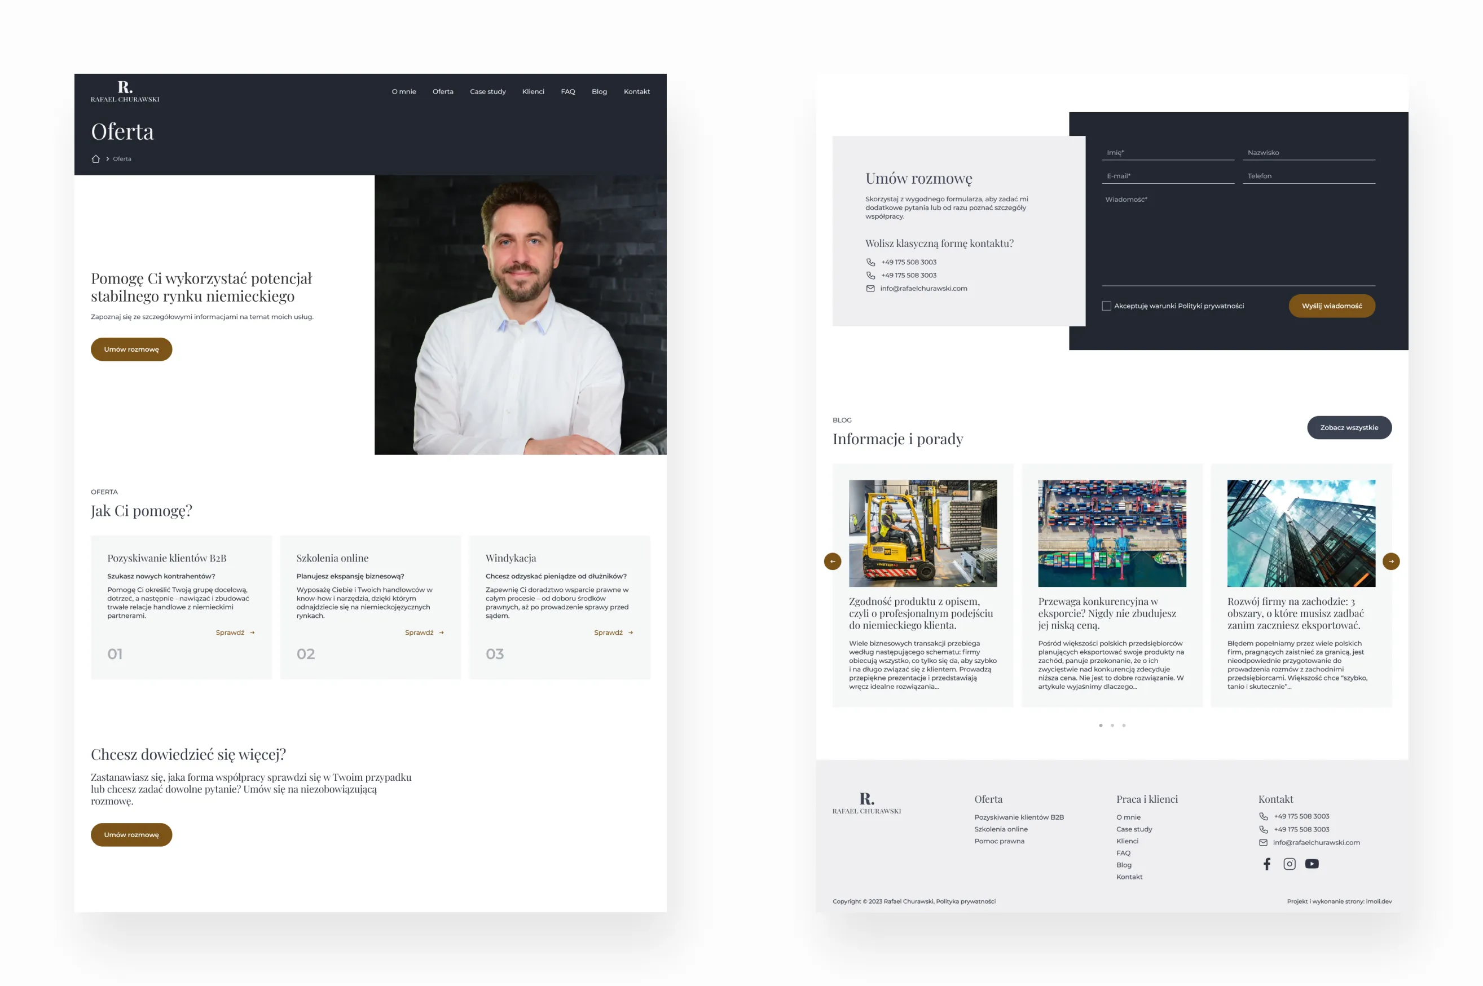The height and width of the screenshot is (986, 1483).
Task: Go to the FAQ menu item
Action: click(x=567, y=92)
